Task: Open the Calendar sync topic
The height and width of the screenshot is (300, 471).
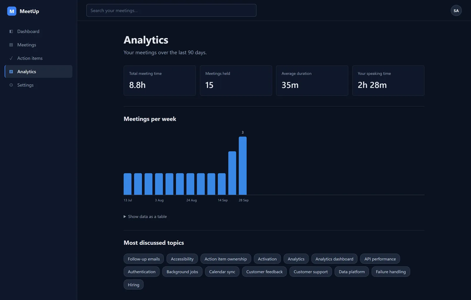Action: point(222,272)
